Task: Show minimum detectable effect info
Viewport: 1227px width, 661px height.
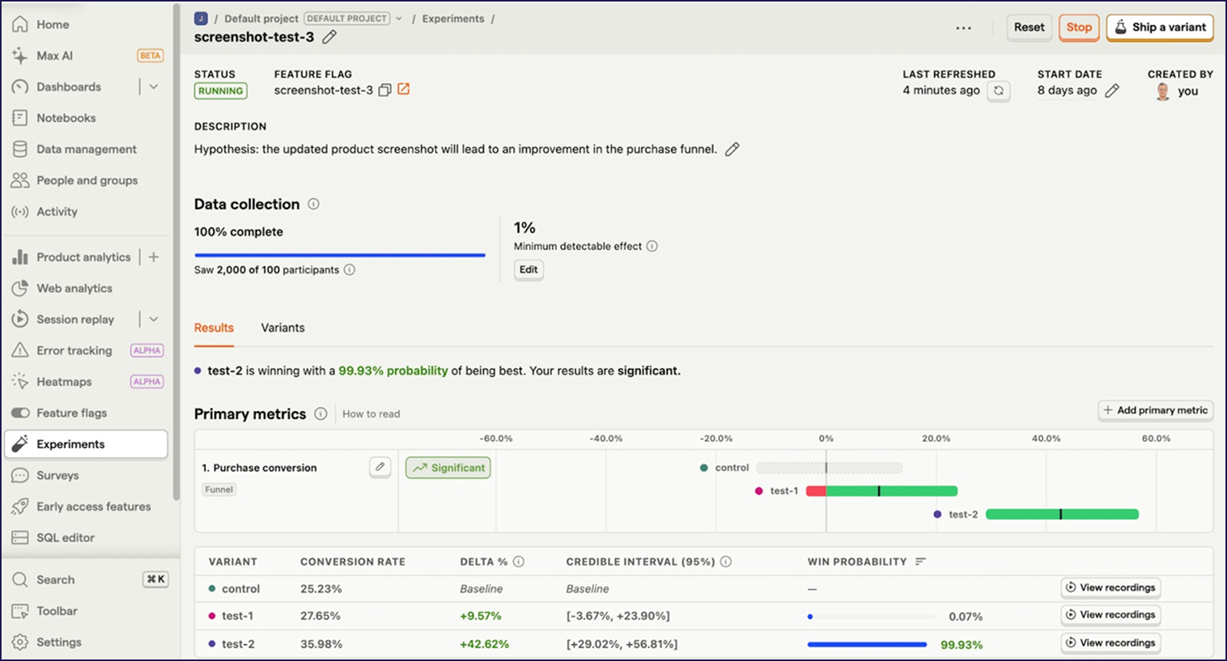Action: (x=652, y=246)
